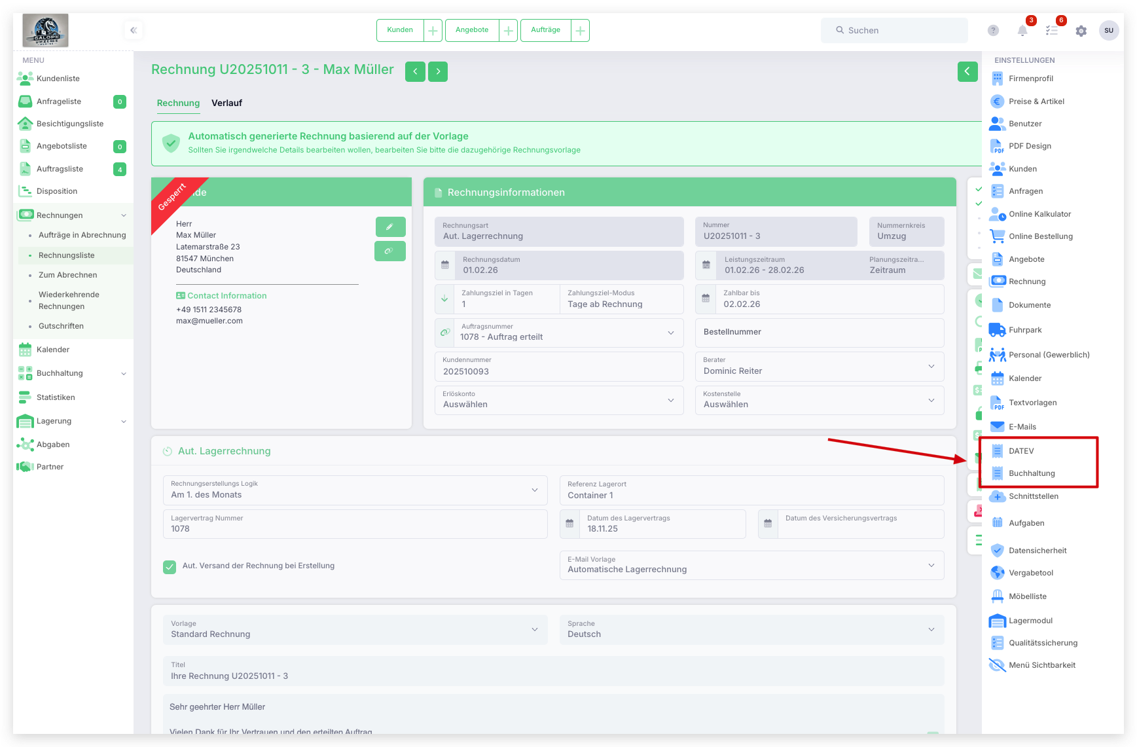Viewport: 1137px width, 747px height.
Task: Open the Datensicherheit shield icon
Action: 997,551
